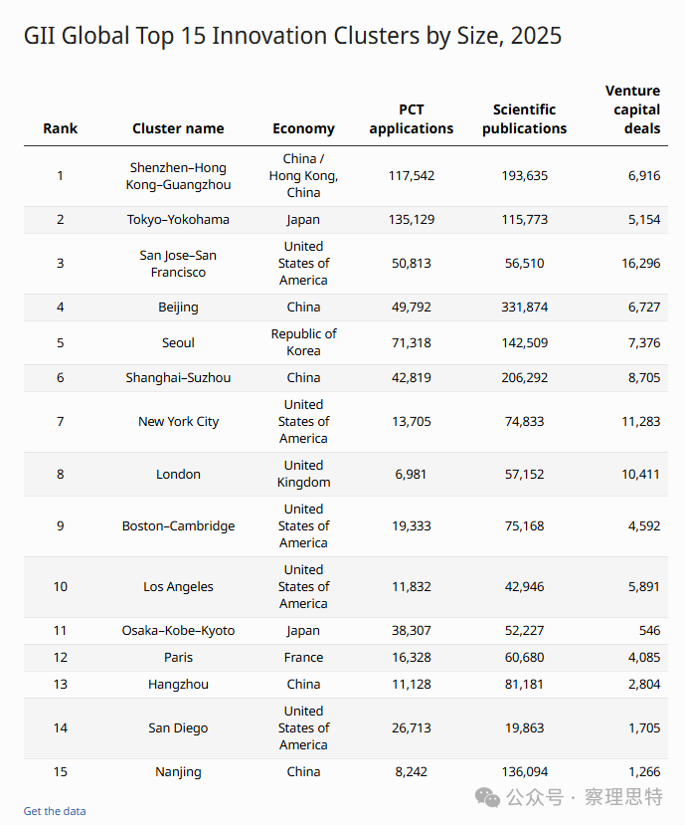Select the Cluster name column header
685x825 pixels.
click(178, 128)
